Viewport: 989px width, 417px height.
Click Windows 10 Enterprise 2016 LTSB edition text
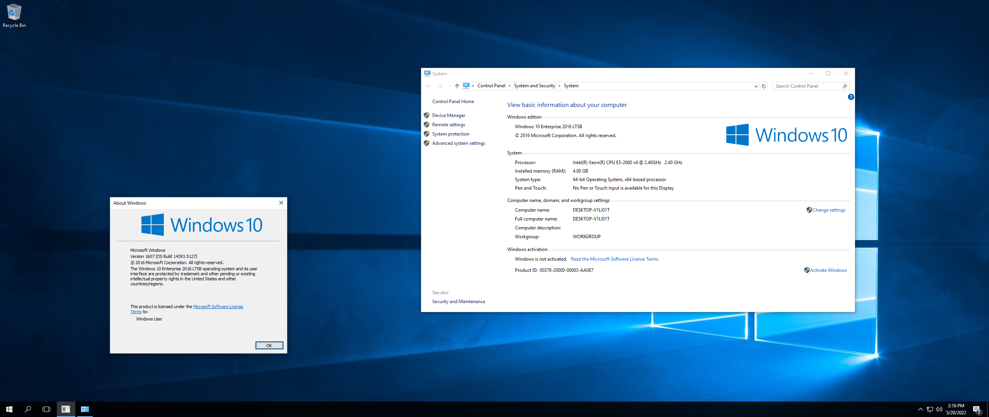548,127
